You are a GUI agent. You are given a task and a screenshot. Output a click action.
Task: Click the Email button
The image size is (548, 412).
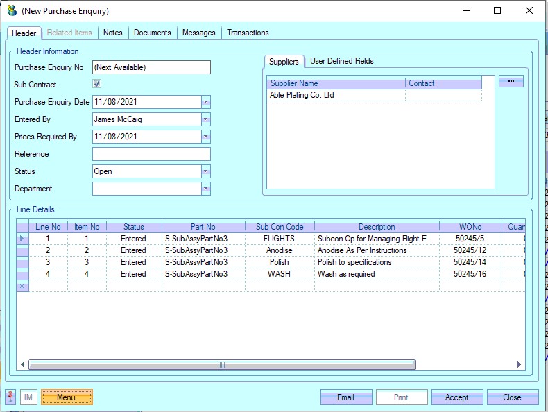point(345,397)
